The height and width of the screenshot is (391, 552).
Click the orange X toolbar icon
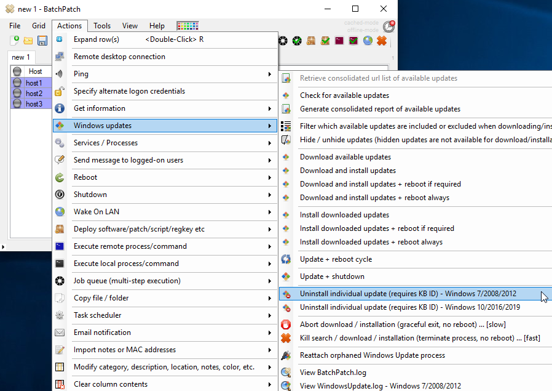pyautogui.click(x=382, y=41)
